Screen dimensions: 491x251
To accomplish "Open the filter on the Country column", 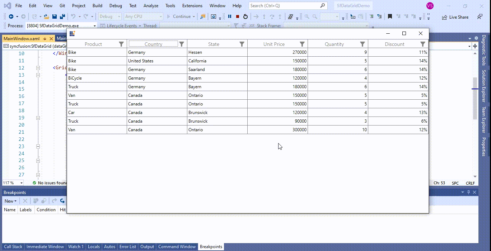I will 181,44.
